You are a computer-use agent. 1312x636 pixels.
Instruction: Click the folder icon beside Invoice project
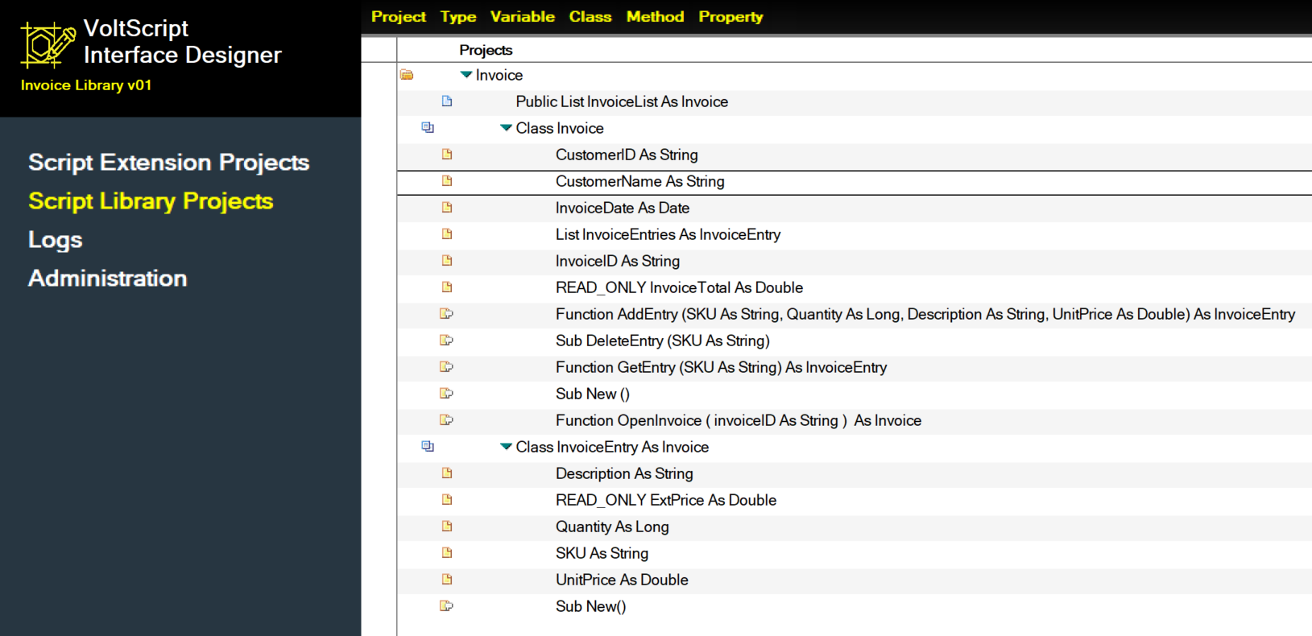(x=407, y=75)
